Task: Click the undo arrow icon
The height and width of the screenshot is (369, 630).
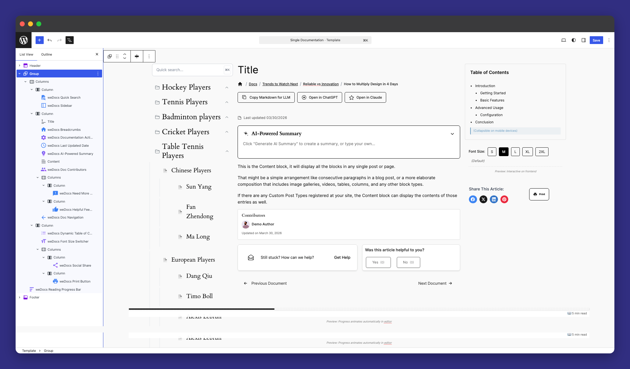Action: tap(50, 40)
